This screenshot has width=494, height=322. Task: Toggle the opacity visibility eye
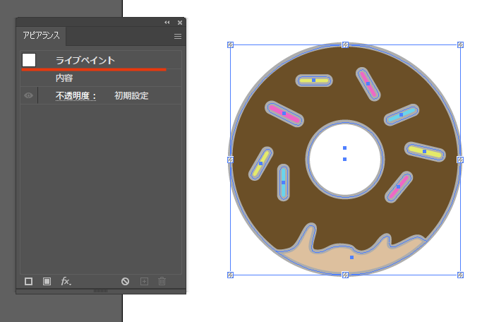(28, 95)
